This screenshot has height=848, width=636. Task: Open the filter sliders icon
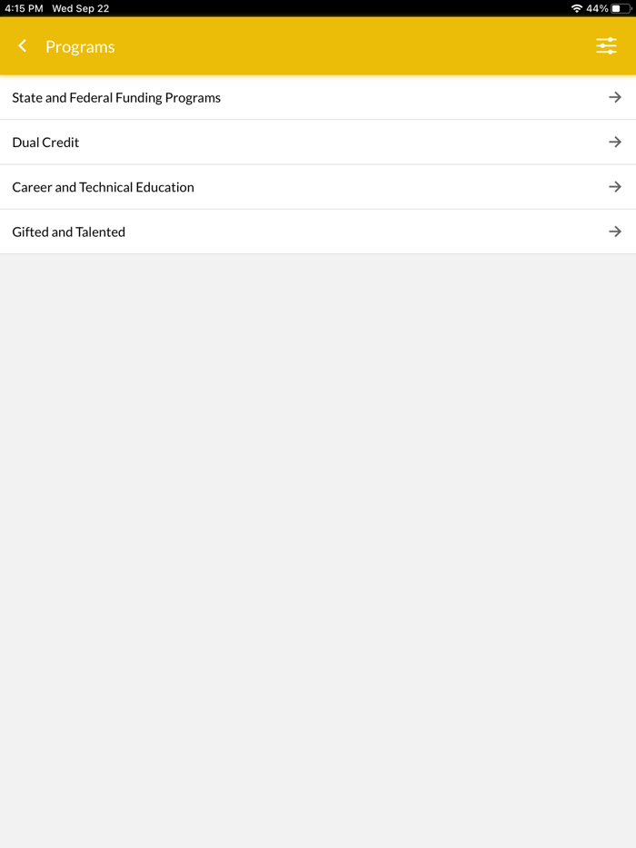pos(606,46)
